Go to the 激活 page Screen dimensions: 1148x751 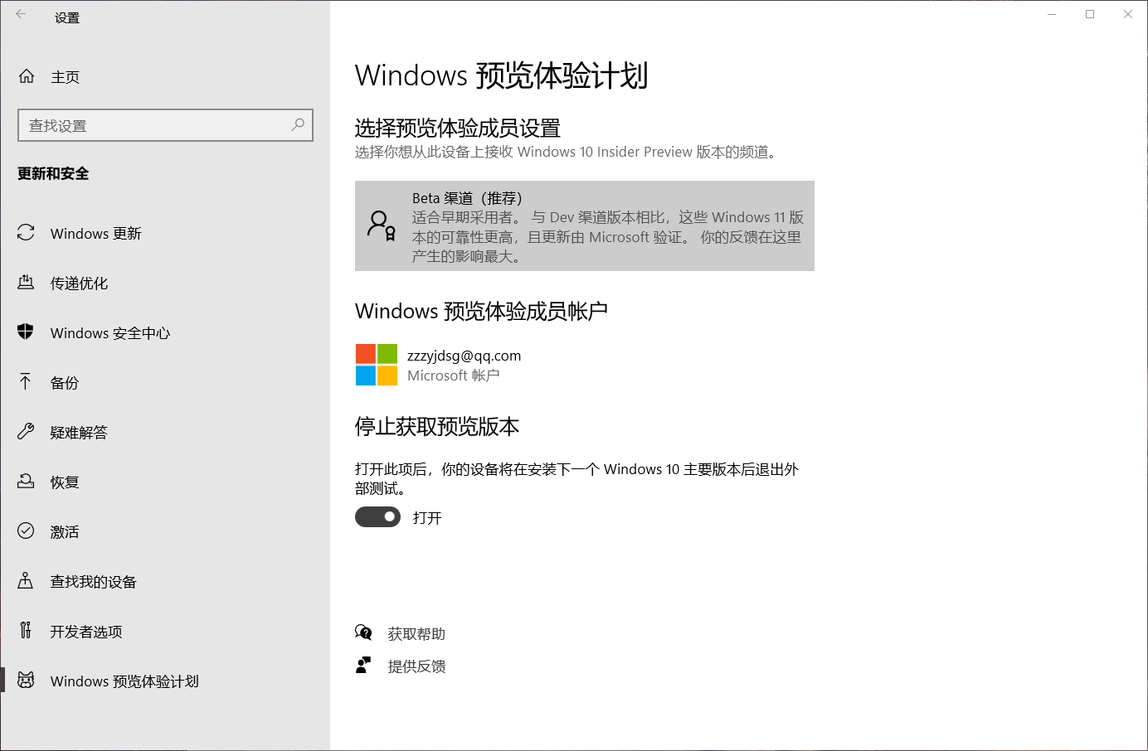pyautogui.click(x=165, y=531)
